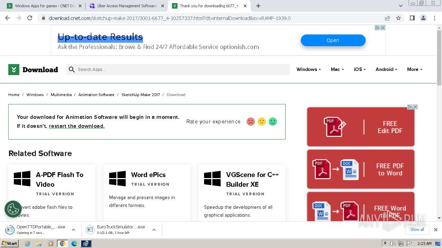Screen dimensions: 442x248
Task: Open the taskbar volume icon
Action: (x=393, y=244)
